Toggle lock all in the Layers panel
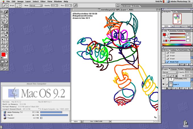The image size is (193, 129). (176, 76)
